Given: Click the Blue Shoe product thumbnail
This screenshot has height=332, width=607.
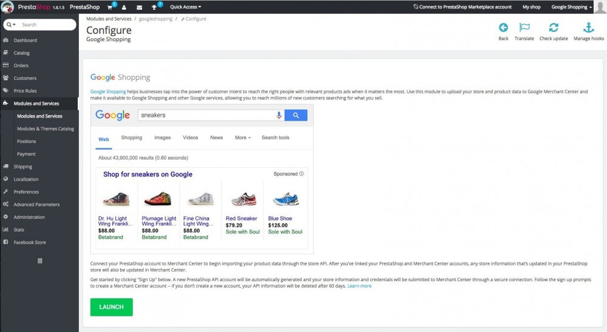Looking at the screenshot, I should (x=286, y=199).
